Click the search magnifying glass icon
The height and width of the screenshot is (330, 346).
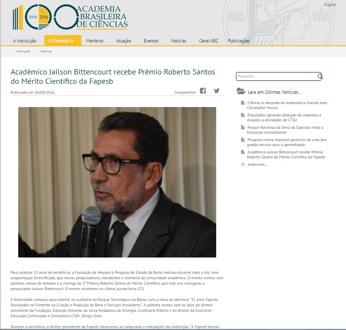click(320, 76)
